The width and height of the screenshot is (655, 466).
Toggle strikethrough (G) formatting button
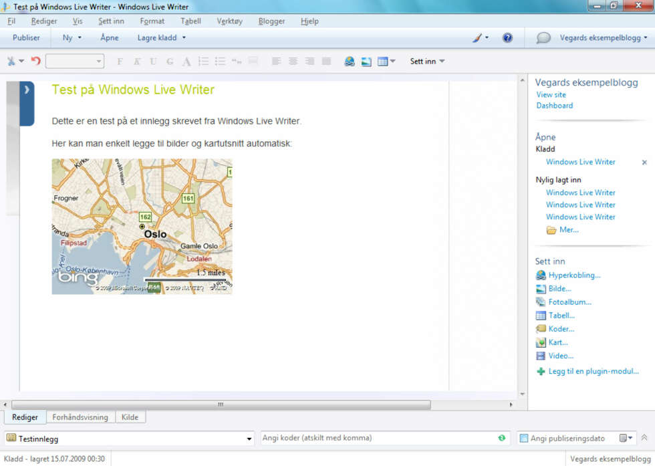click(170, 62)
